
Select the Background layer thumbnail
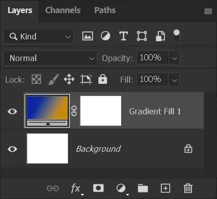click(47, 148)
